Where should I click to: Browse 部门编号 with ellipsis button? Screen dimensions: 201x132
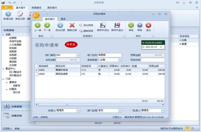tap(78, 55)
